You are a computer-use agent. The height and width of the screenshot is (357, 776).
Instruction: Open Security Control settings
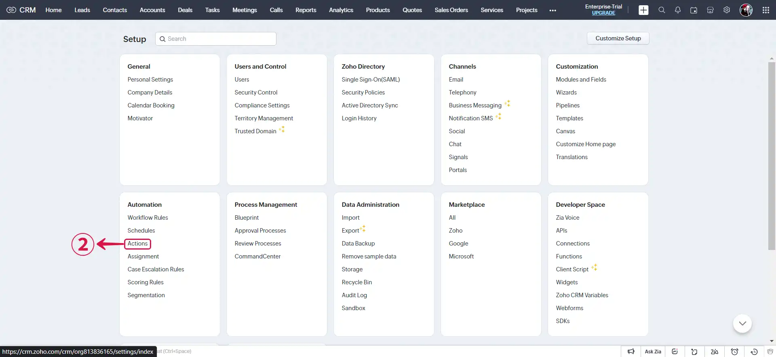(256, 92)
